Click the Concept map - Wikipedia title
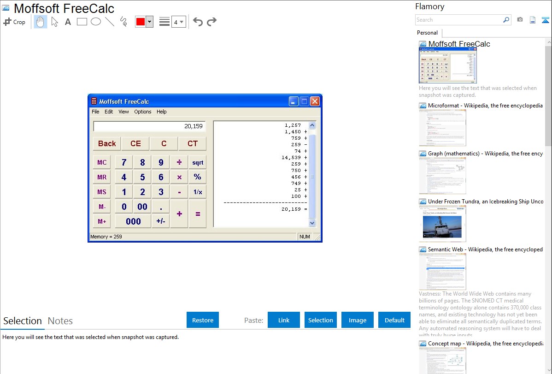The height and width of the screenshot is (374, 552). 486,343
